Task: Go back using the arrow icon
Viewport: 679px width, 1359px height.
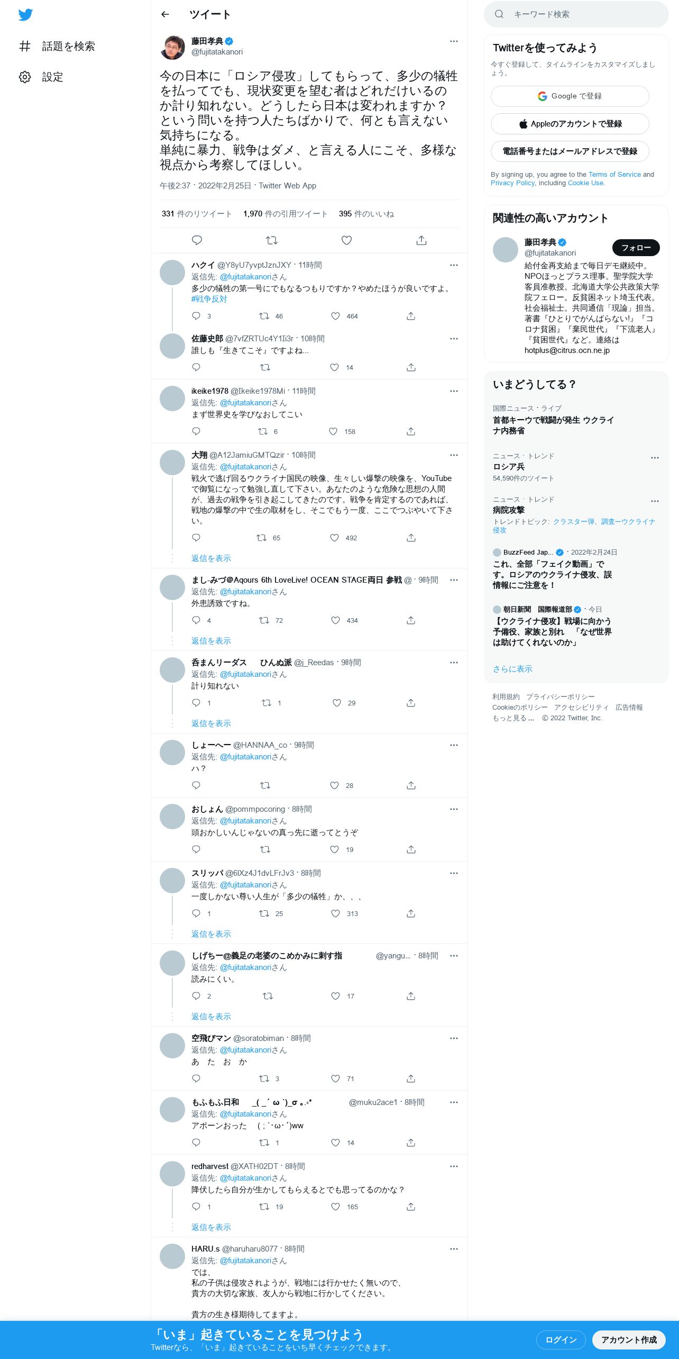Action: point(165,14)
